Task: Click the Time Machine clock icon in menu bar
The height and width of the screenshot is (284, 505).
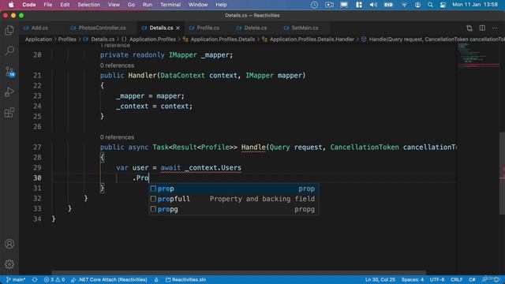Action: [x=314, y=5]
